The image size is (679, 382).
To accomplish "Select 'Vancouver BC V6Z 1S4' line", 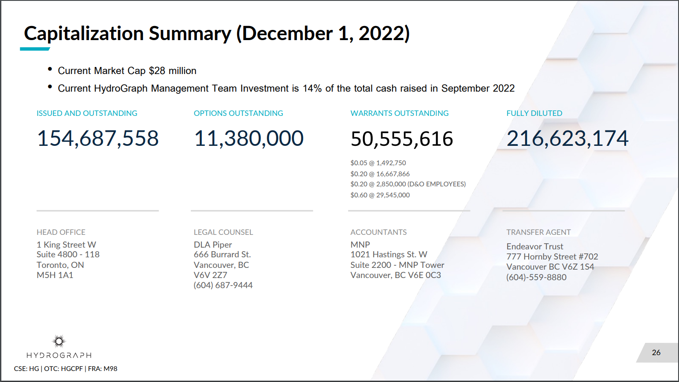I will point(550,267).
